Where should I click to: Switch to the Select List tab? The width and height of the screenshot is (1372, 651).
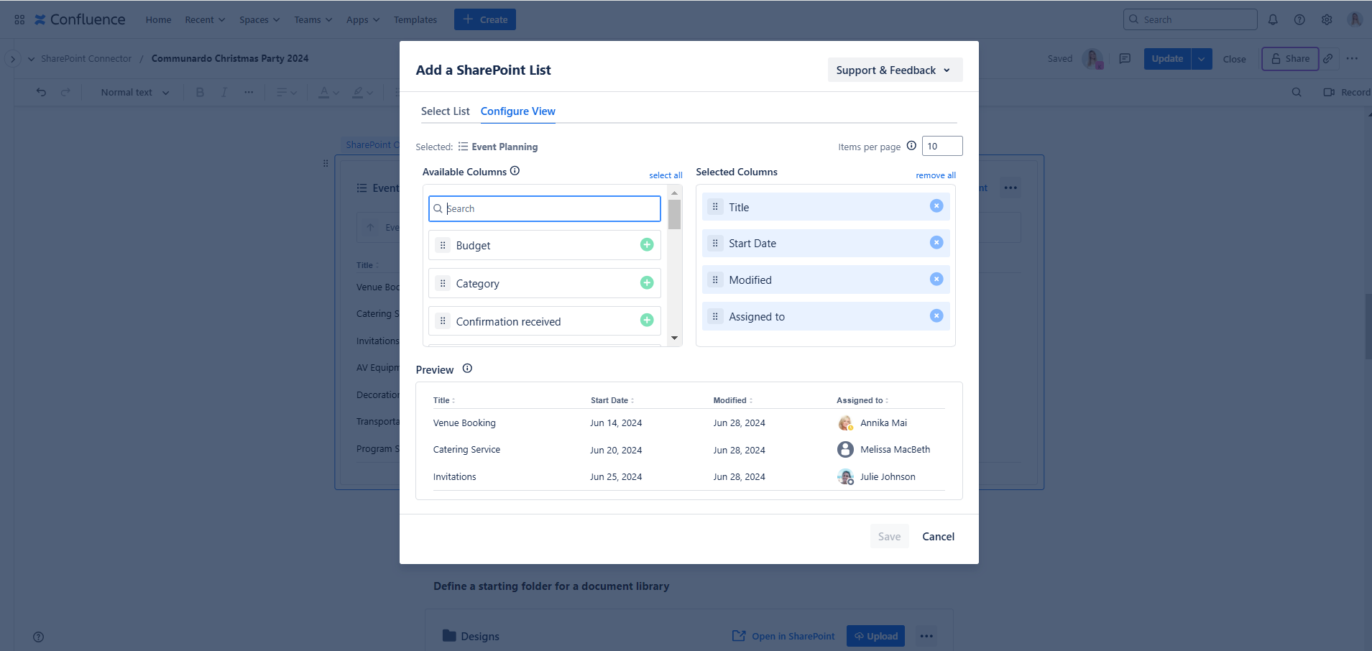(x=445, y=111)
